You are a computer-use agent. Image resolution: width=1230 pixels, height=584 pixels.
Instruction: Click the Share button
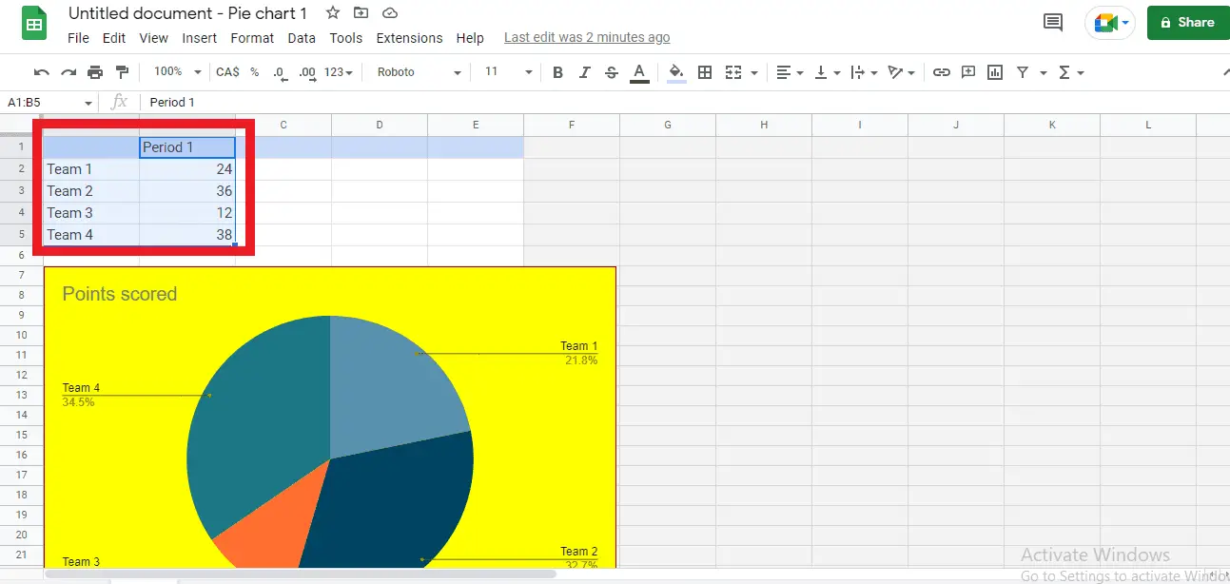pyautogui.click(x=1187, y=22)
